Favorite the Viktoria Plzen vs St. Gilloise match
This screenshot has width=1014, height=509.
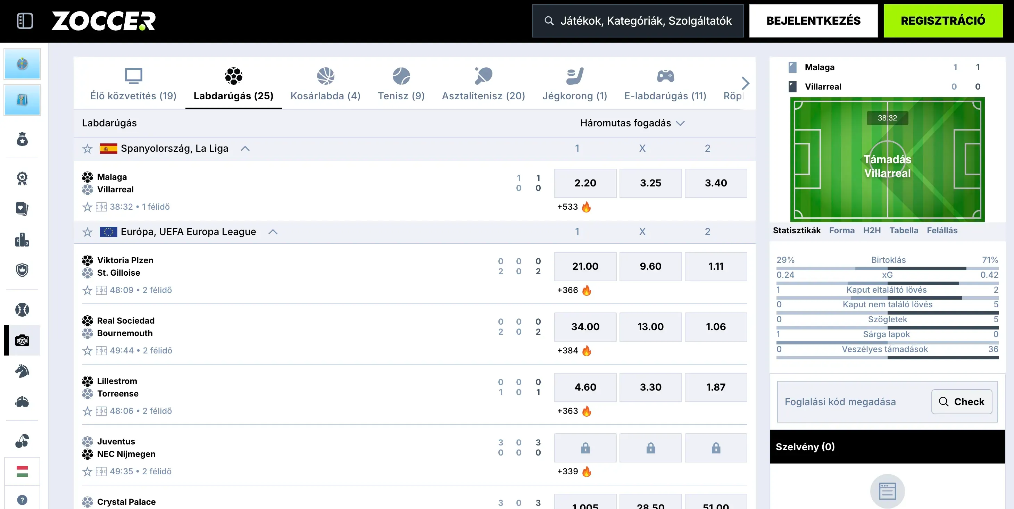(88, 291)
